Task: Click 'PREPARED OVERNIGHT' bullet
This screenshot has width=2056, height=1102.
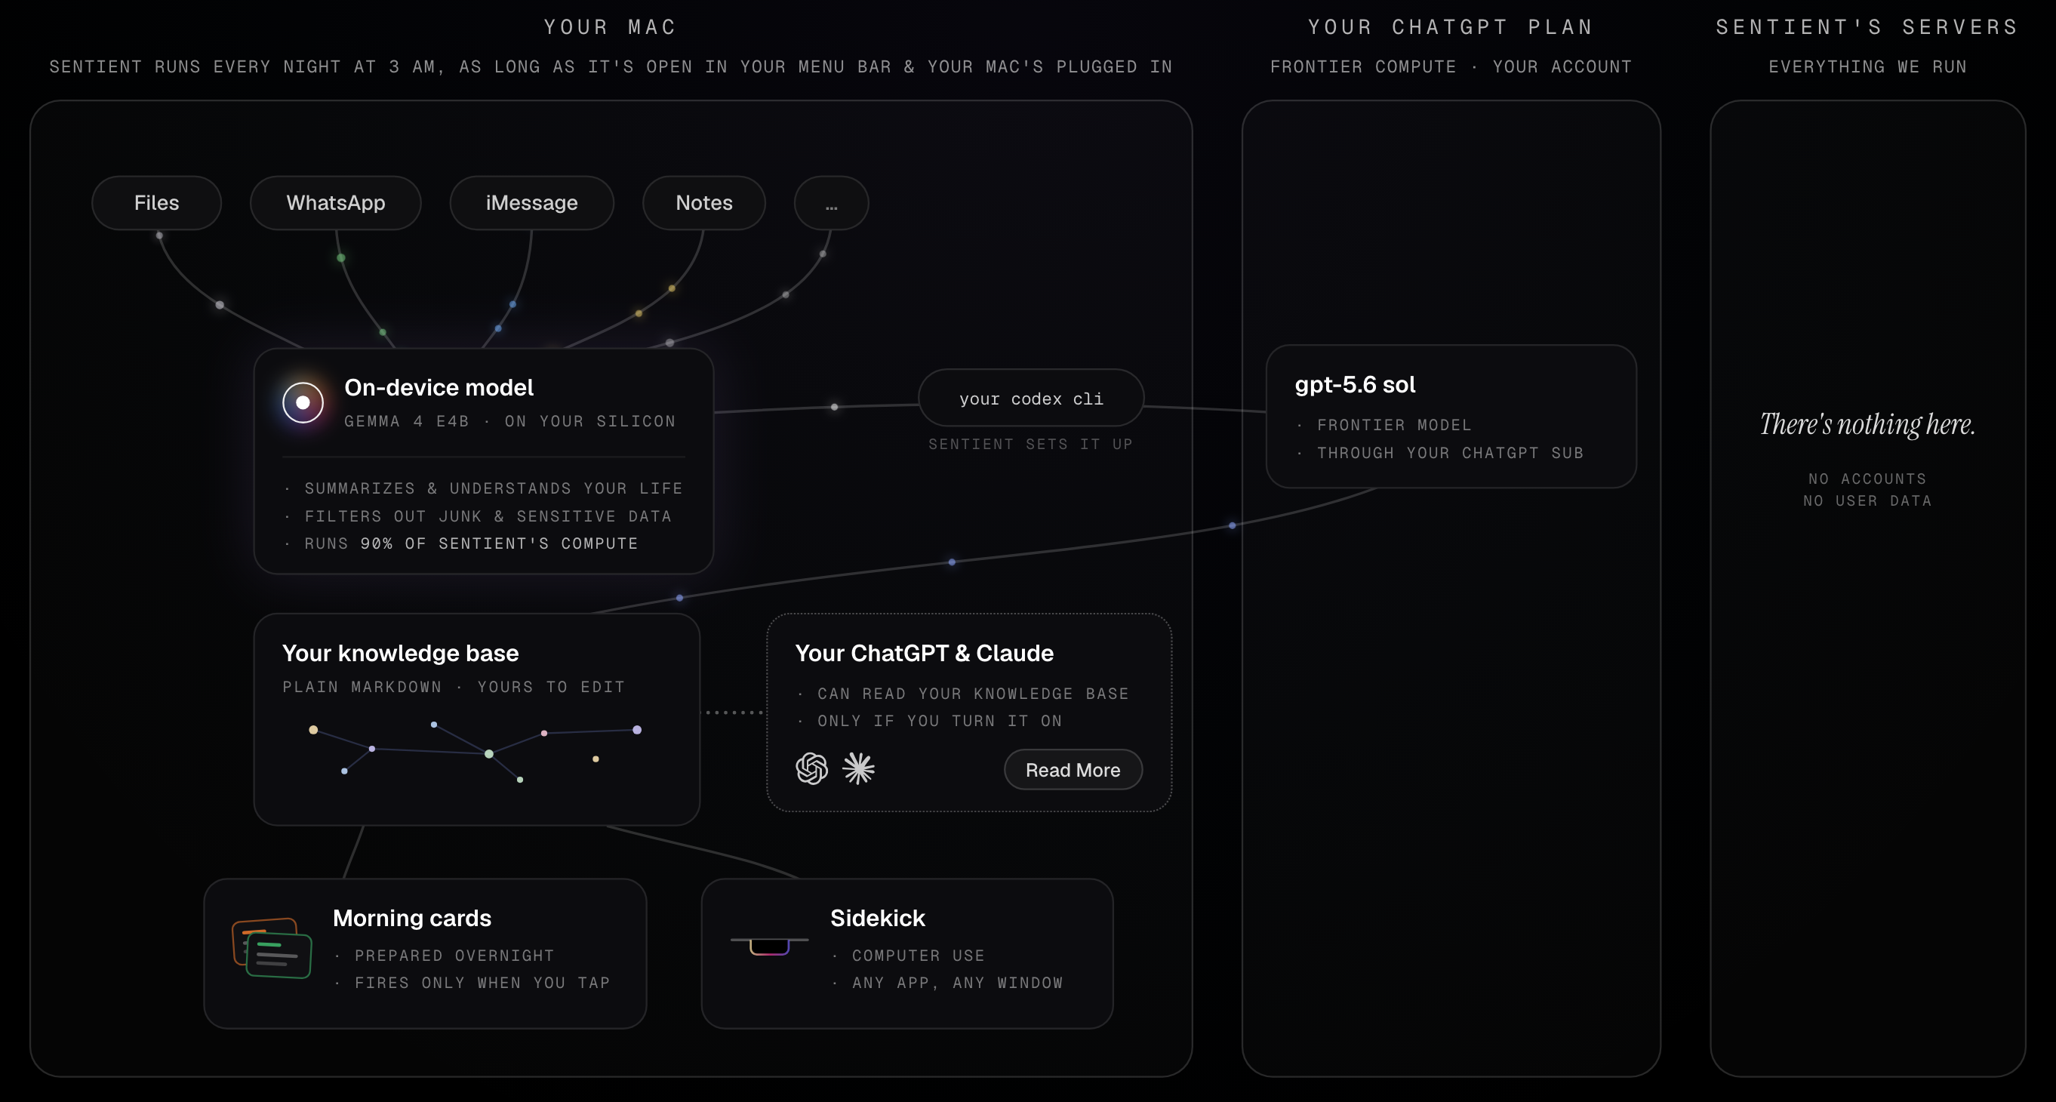Action: tap(454, 955)
